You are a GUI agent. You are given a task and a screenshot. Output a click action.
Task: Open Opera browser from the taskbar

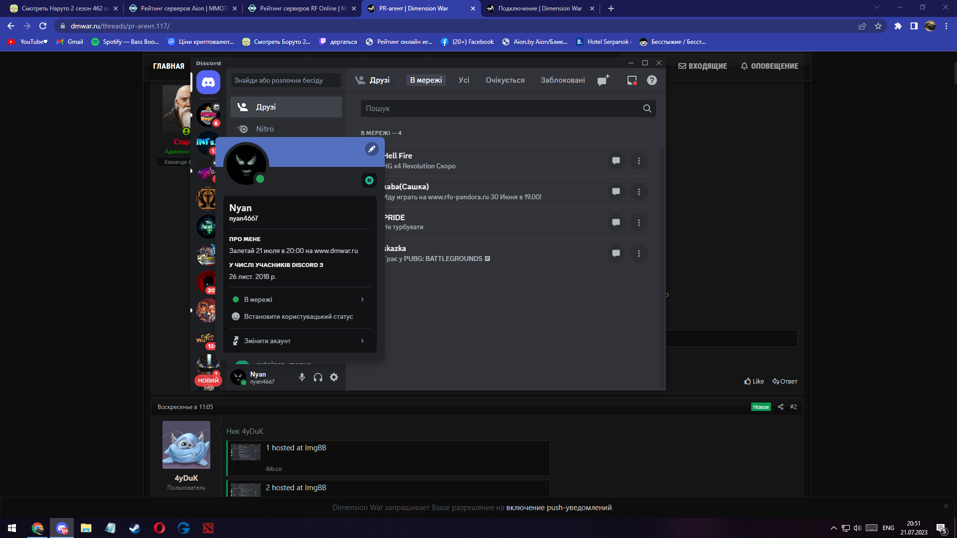(x=159, y=528)
